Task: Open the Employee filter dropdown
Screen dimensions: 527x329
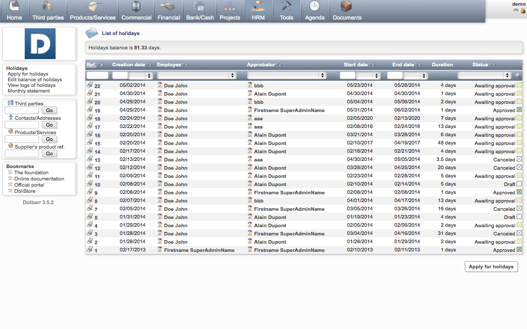Action: [x=197, y=75]
